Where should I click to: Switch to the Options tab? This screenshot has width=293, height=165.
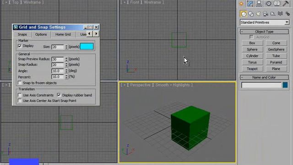click(41, 34)
